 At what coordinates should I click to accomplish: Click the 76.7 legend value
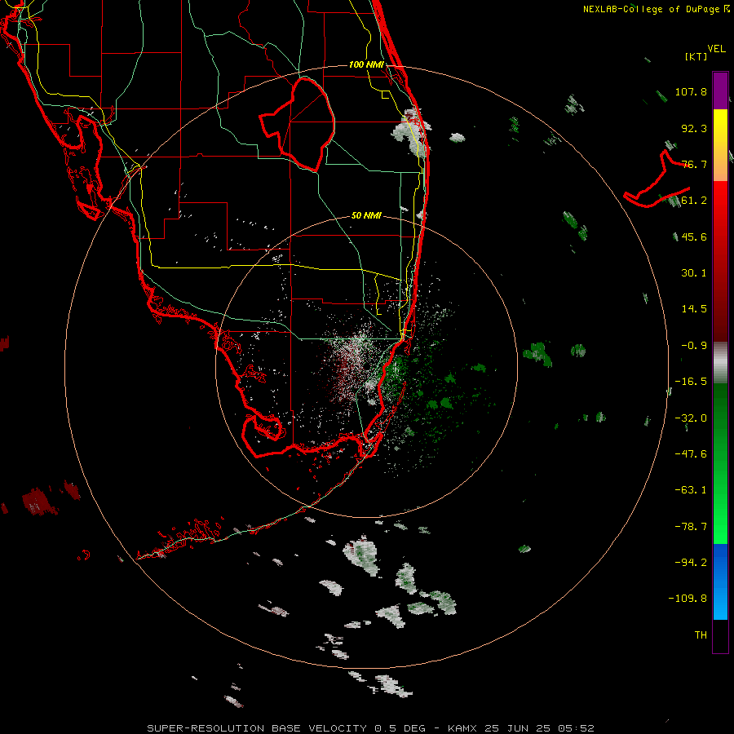(x=694, y=164)
